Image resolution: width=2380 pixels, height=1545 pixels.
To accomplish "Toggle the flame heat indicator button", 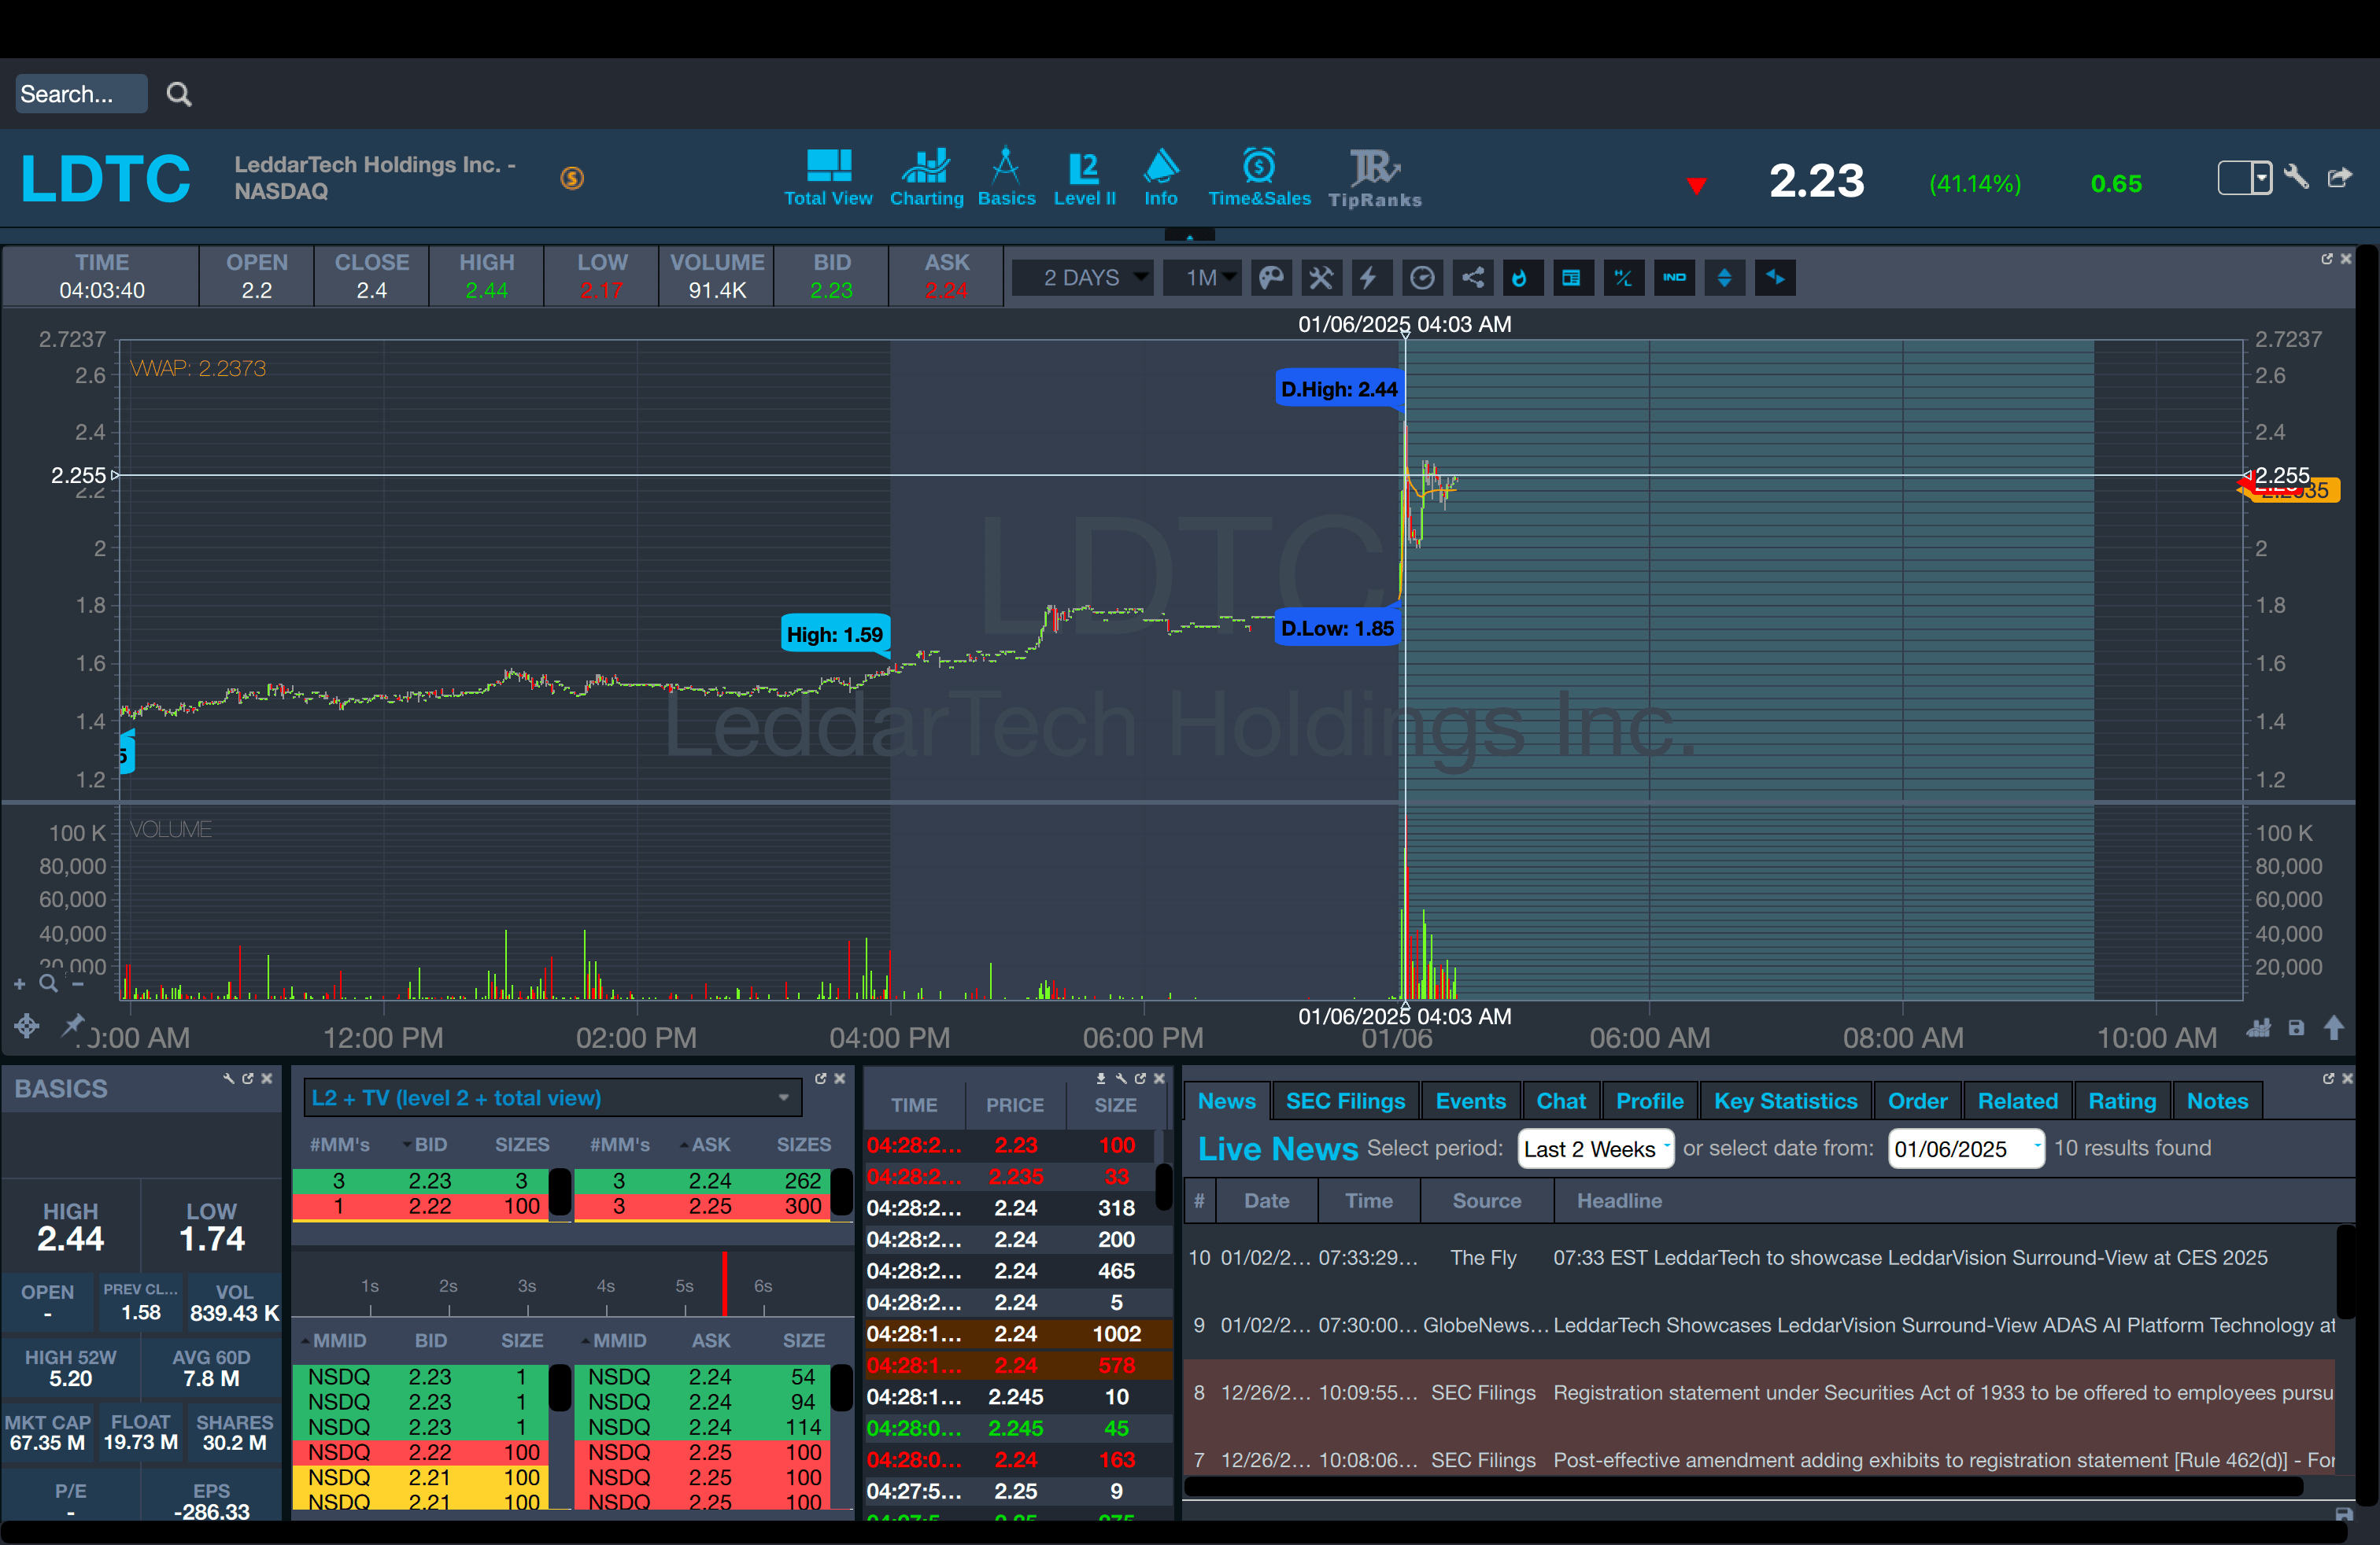I will (x=1519, y=278).
